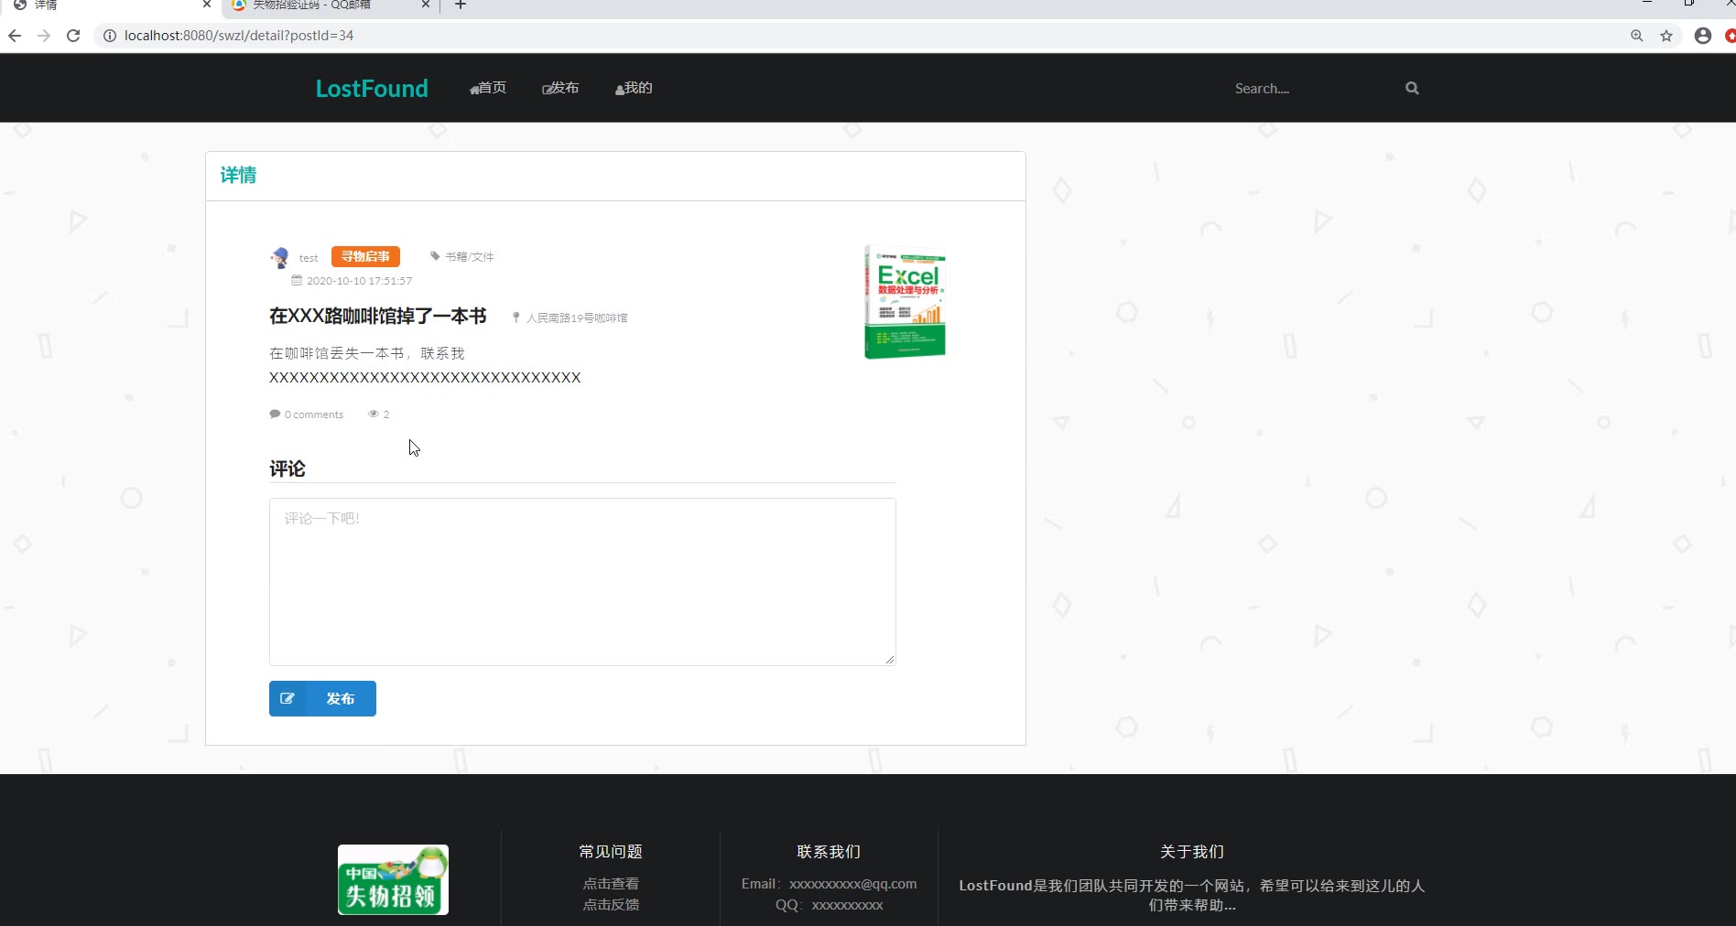Click the LostFound logo
Viewport: 1736px width, 926px height.
pyautogui.click(x=372, y=89)
